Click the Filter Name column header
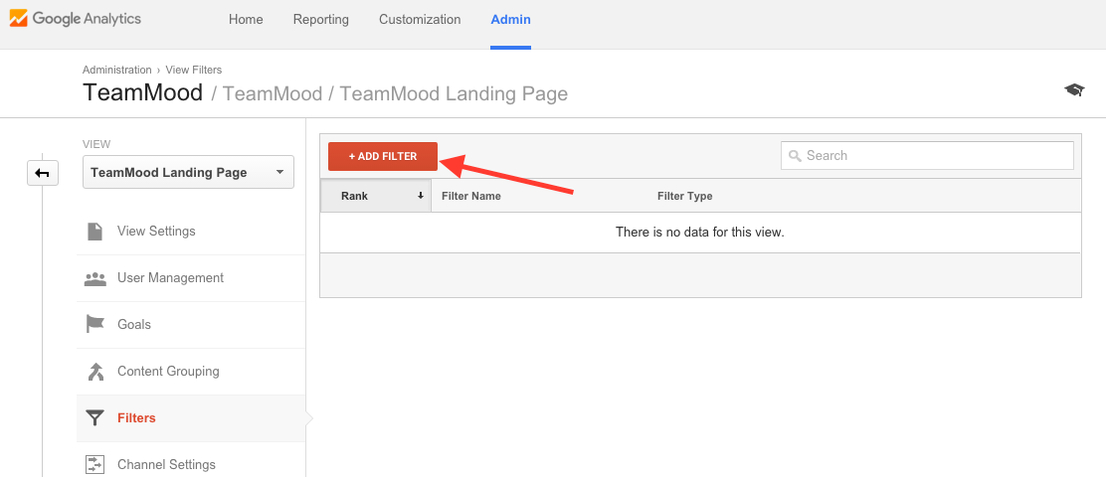The image size is (1106, 477). [x=471, y=196]
